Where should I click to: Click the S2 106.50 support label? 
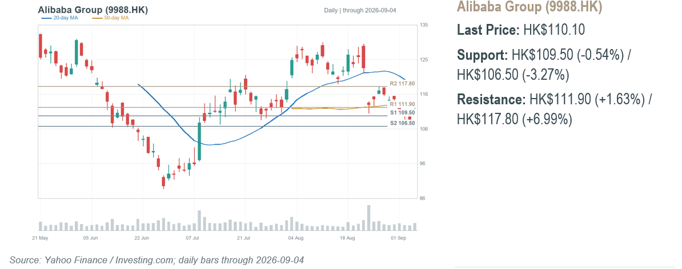(402, 123)
